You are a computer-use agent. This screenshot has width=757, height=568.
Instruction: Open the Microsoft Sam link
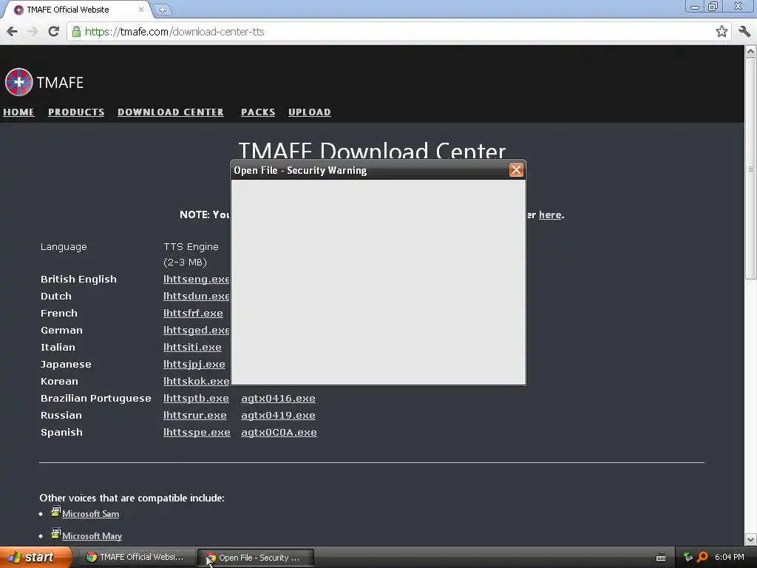point(90,514)
